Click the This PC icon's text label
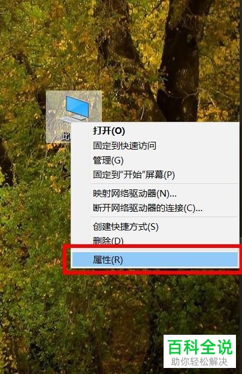Viewport: 242px width, 374px height. point(66,136)
